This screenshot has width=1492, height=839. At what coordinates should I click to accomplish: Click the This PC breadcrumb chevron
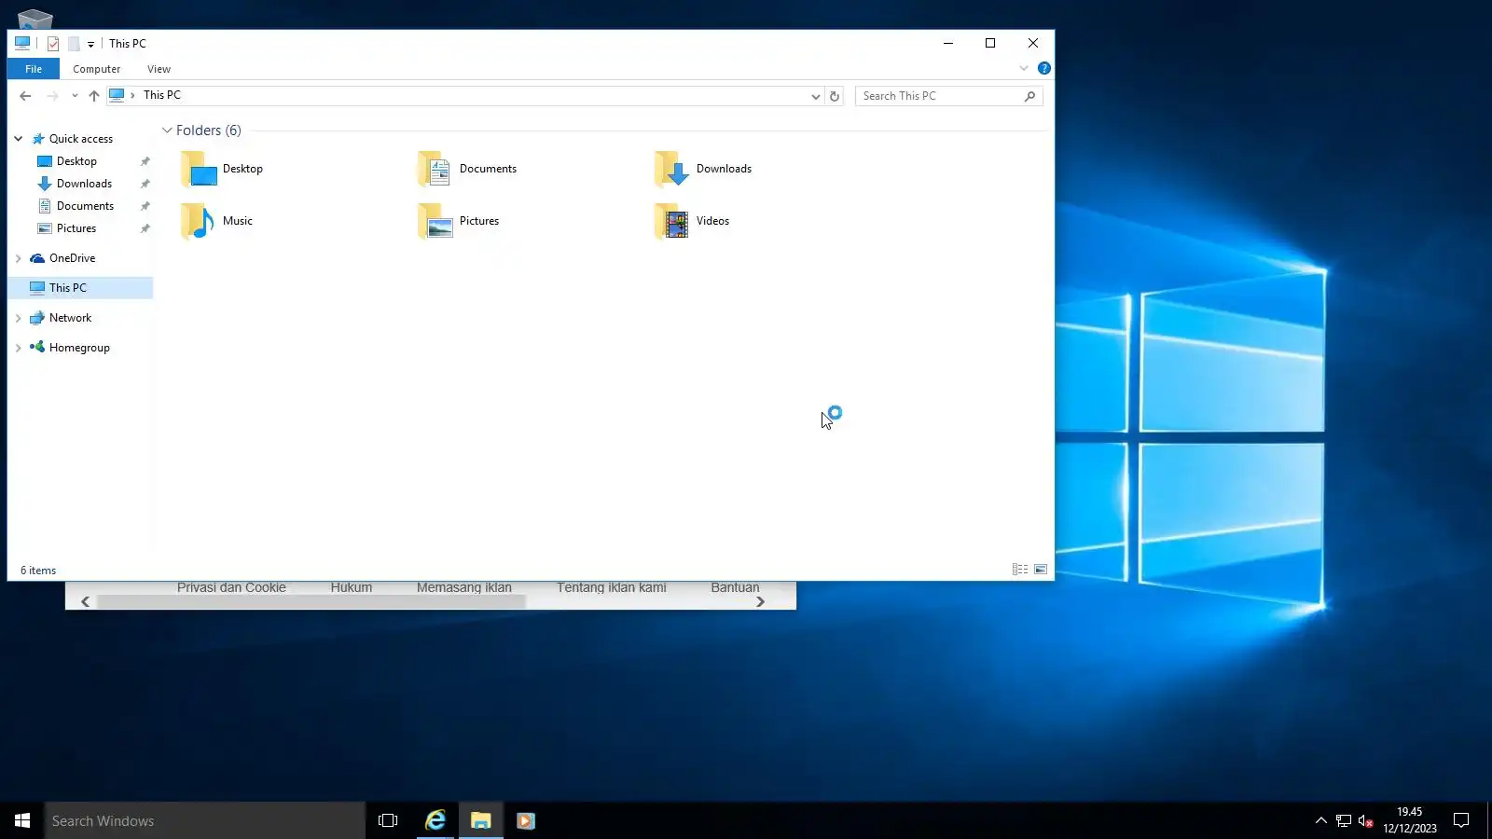point(132,95)
